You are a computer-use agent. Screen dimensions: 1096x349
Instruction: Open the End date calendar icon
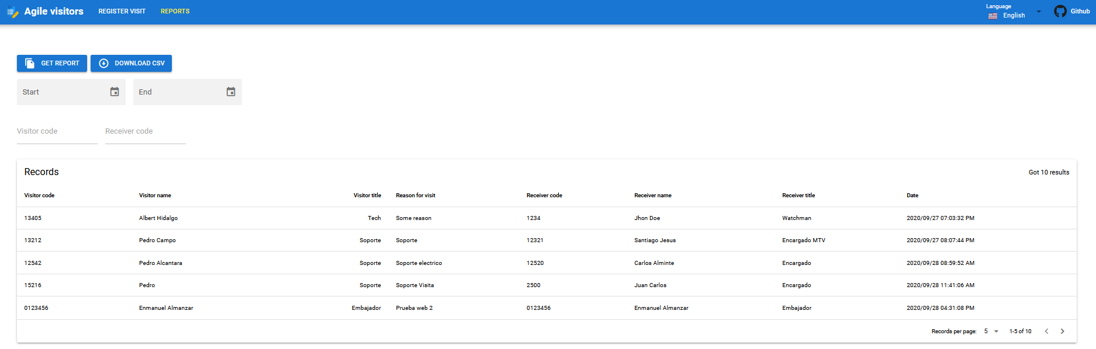231,92
